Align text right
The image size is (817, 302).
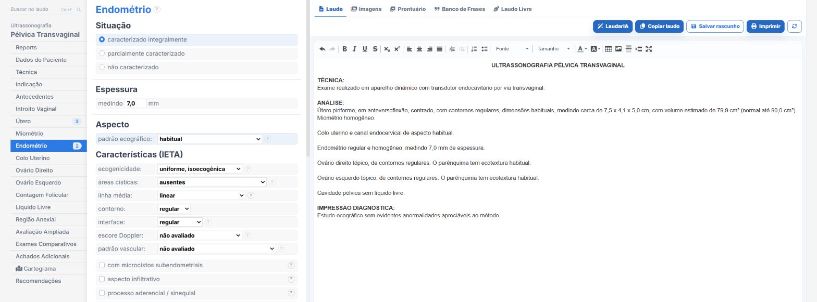(429, 49)
